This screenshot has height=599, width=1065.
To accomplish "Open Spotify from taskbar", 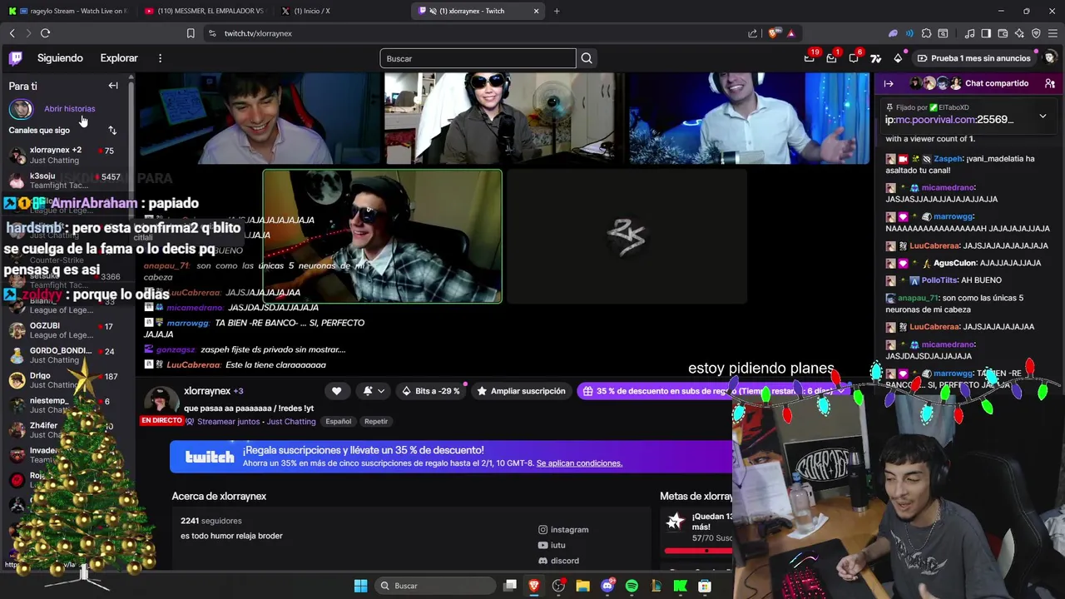I will (x=632, y=586).
